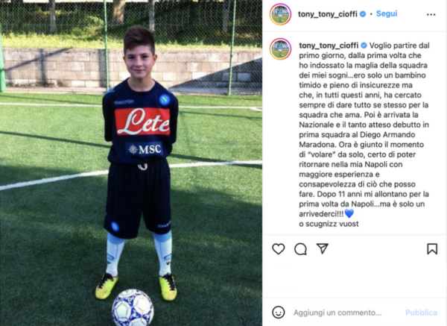447x326 pixels.
Task: Like the post with heart icon
Action: tap(278, 249)
